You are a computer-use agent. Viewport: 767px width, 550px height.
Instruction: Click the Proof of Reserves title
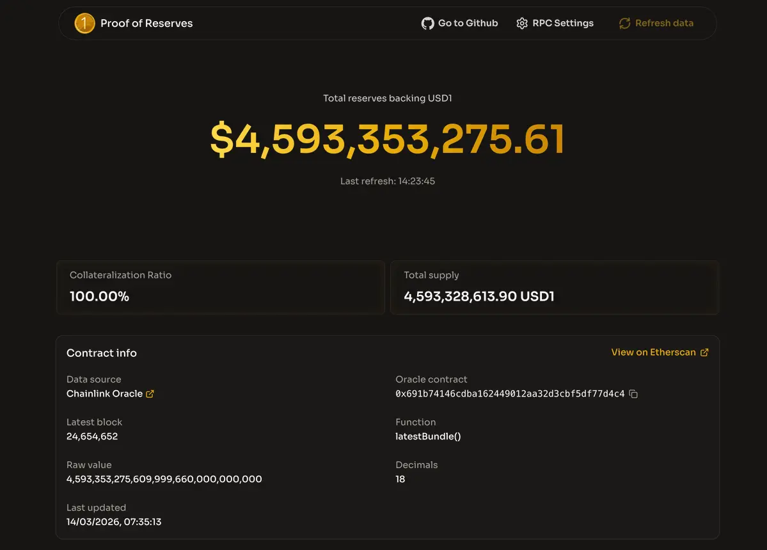point(146,24)
